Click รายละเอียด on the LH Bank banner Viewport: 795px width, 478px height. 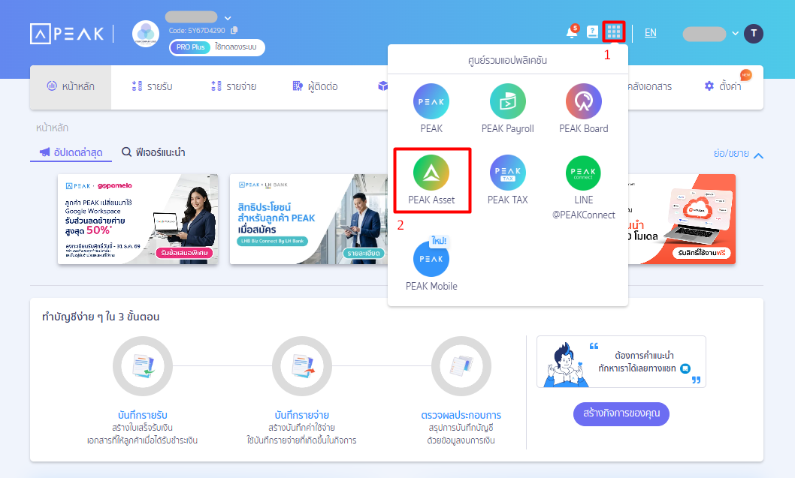pyautogui.click(x=364, y=253)
